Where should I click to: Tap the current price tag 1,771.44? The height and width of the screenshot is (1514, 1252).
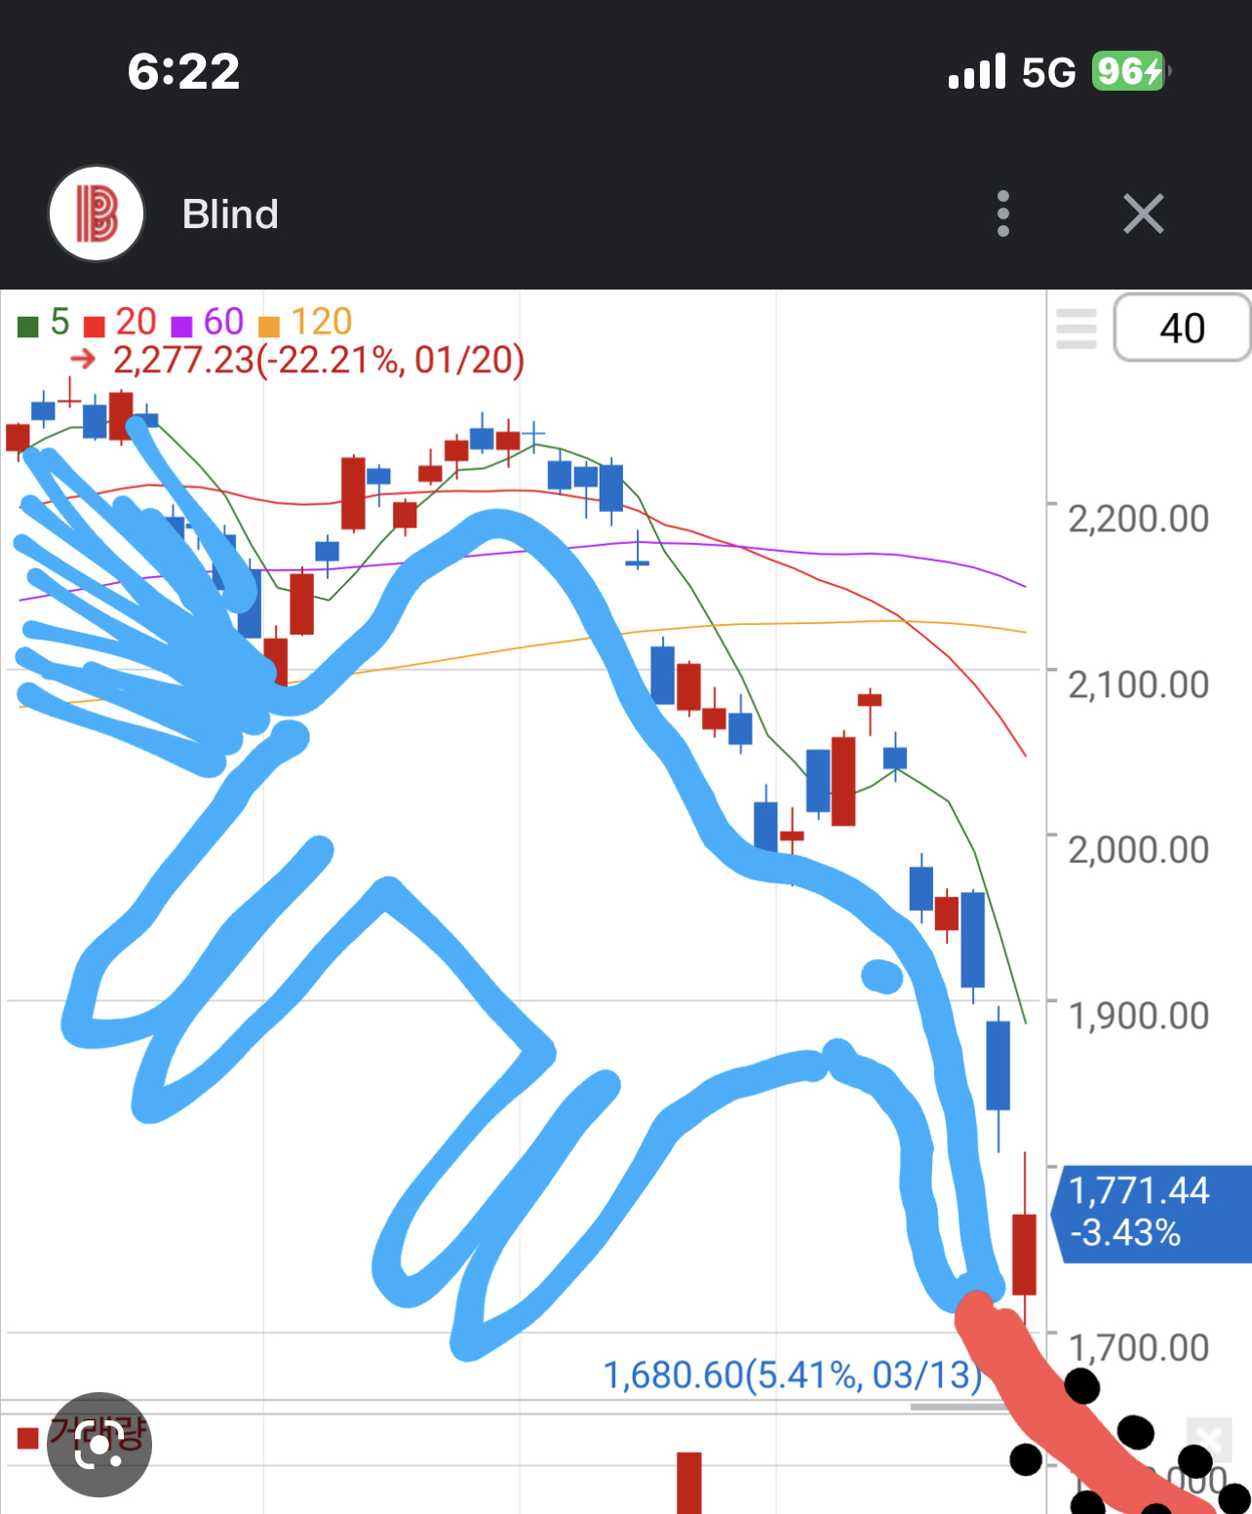1139,1190
